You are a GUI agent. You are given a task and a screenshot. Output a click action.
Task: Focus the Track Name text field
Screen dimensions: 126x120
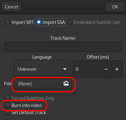[63, 47]
